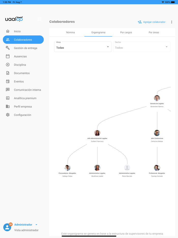Click the Ausencias calendar icon

tap(8, 56)
